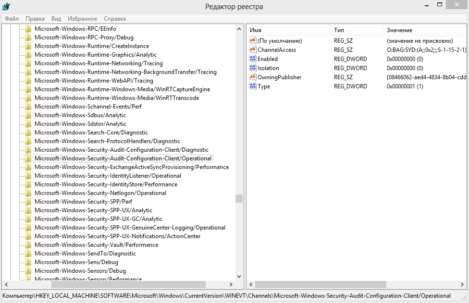Click the ChannelAccess value data O:BAG:SYD
469x303 pixels.
tap(426, 49)
